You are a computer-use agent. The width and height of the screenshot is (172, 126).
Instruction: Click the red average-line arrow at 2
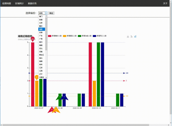[x=124, y=81]
